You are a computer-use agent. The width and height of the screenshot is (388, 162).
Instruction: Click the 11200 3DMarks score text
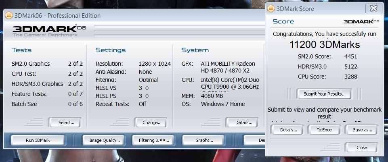pyautogui.click(x=324, y=44)
